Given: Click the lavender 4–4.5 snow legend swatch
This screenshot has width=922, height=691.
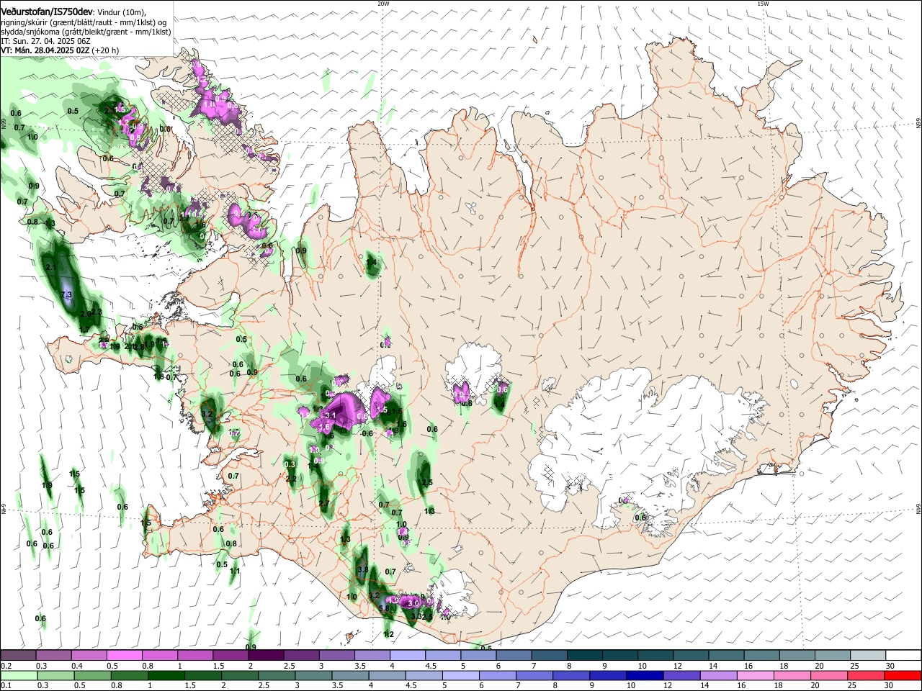Looking at the screenshot, I should [408, 655].
